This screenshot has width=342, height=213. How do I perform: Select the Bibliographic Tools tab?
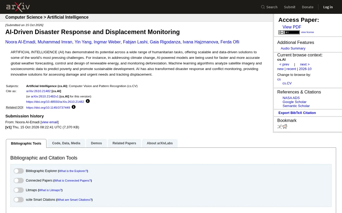(x=26, y=143)
